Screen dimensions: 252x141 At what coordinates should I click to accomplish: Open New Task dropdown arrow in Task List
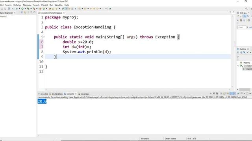[241, 16]
